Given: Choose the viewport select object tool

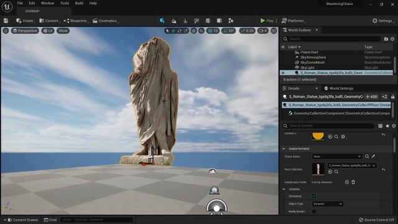Looking at the screenshot, I should click(x=167, y=30).
